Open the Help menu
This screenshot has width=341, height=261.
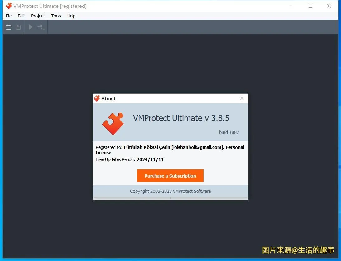[x=71, y=16]
